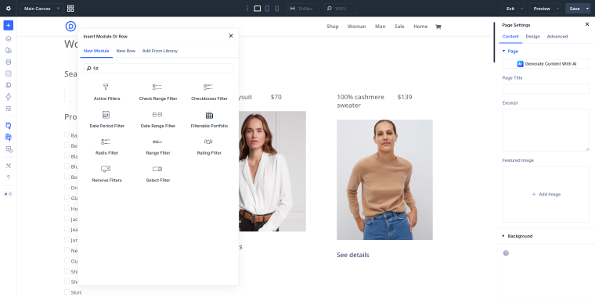Toggle the light/dark mode switch in sidebar
595x297 pixels.
(9, 194)
